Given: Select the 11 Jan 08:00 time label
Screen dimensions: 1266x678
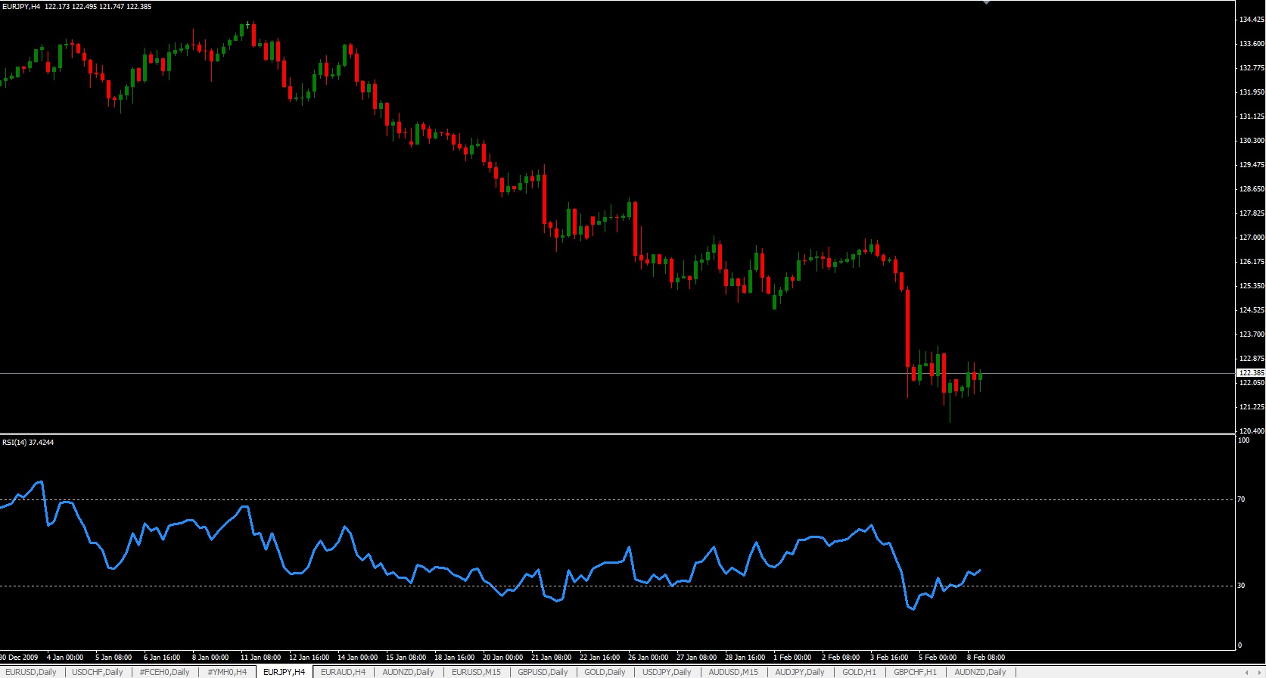Looking at the screenshot, I should pyautogui.click(x=260, y=658).
